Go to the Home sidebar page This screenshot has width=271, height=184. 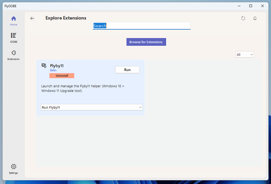(x=14, y=21)
